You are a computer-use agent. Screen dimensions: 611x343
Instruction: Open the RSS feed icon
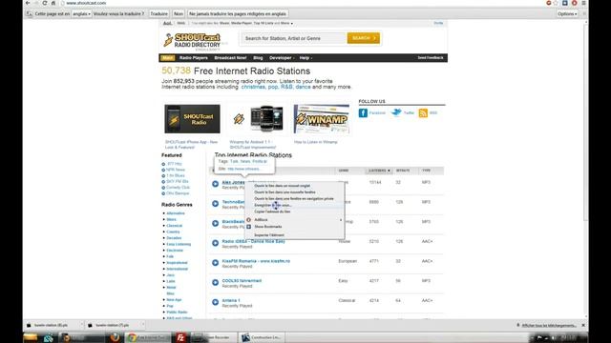click(423, 113)
